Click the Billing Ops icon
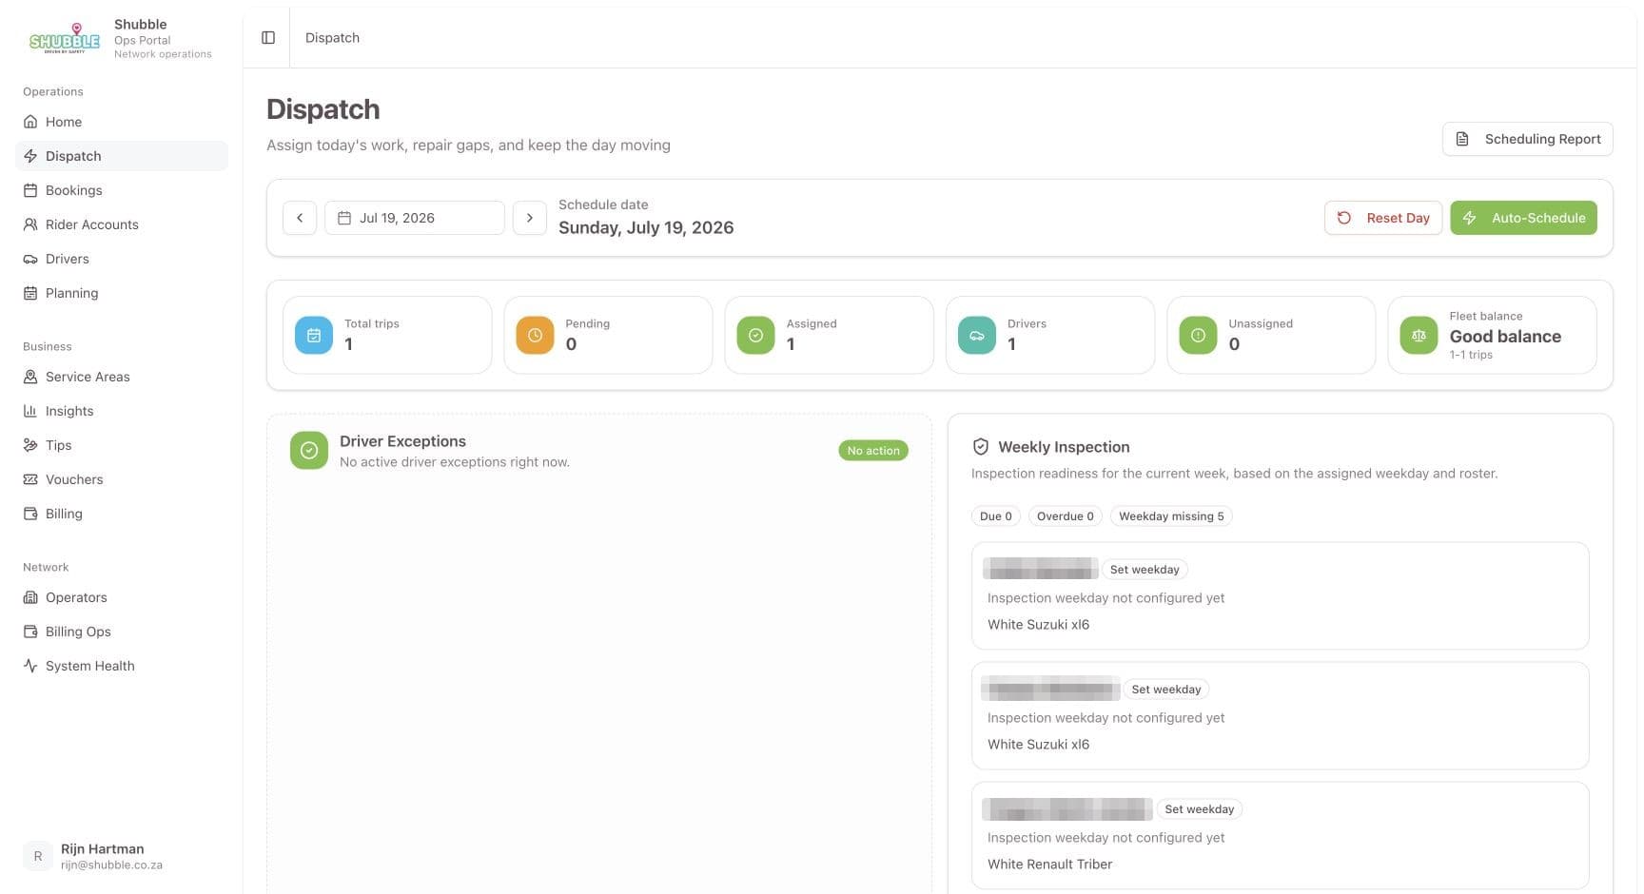Screen dimensions: 1644x894 pyautogui.click(x=30, y=632)
